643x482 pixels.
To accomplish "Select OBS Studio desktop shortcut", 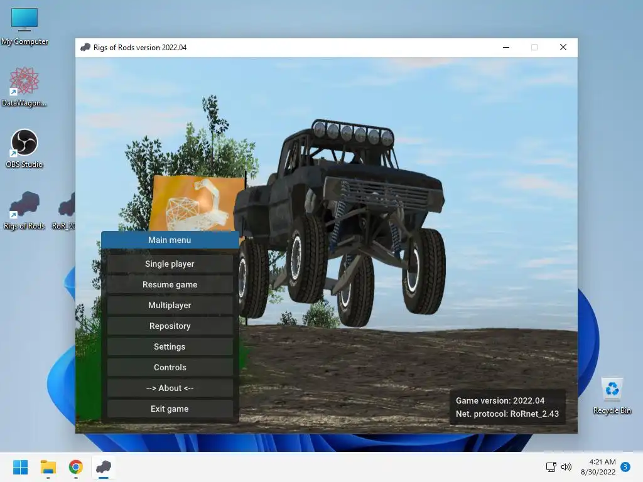I will [x=24, y=148].
